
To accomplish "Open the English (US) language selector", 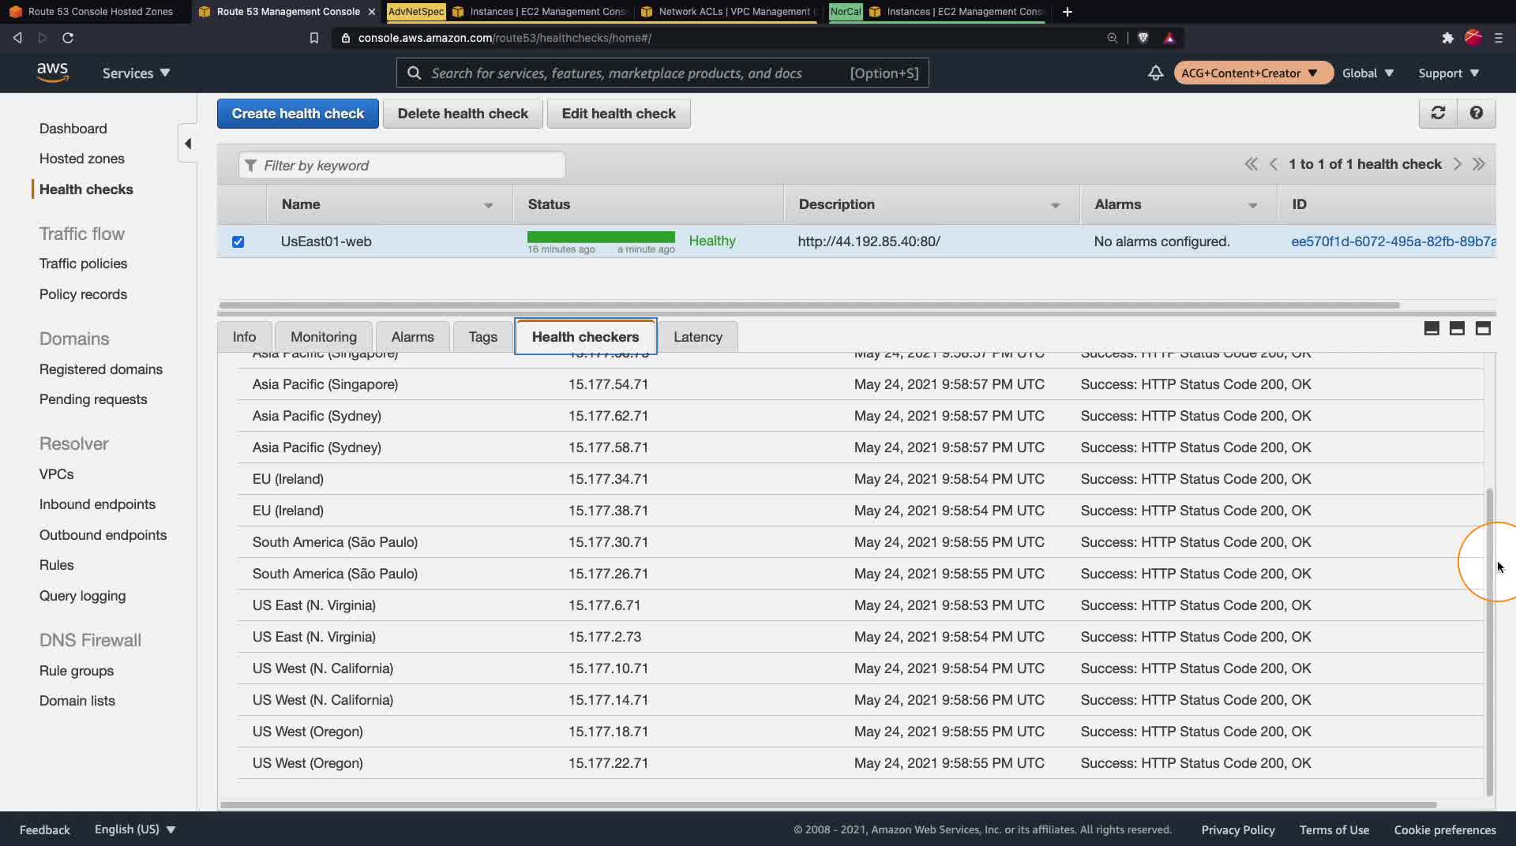I will coord(135,829).
